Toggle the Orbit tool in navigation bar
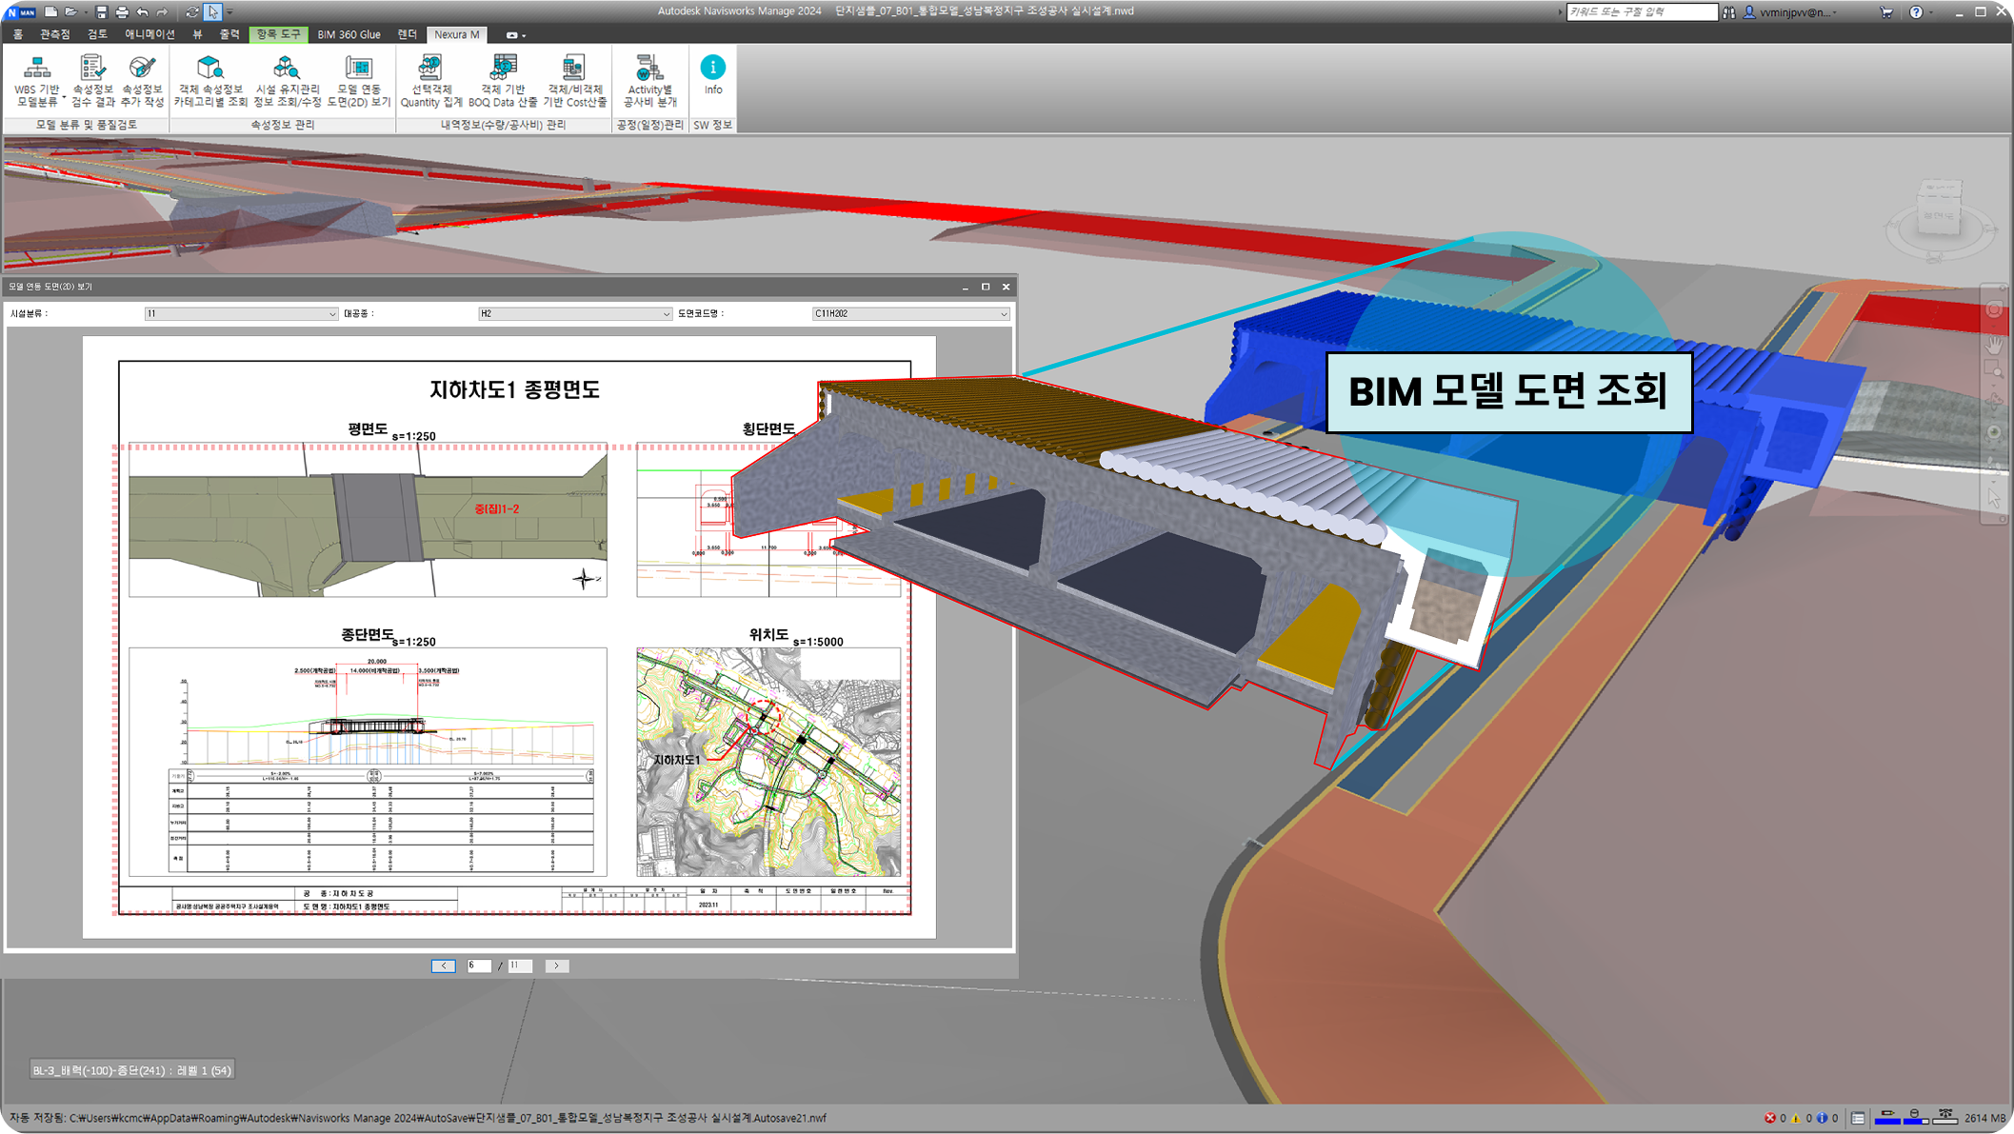The height and width of the screenshot is (1134, 2014). tap(1994, 399)
